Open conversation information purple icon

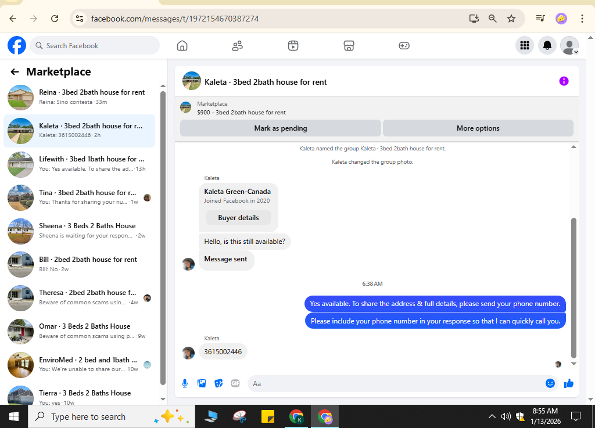point(564,81)
